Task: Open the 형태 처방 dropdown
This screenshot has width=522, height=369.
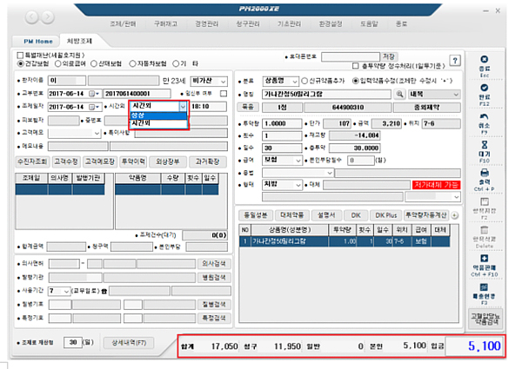Action: click(282, 185)
